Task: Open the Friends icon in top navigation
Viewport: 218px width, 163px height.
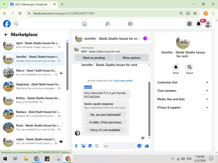Action: tap(107, 24)
